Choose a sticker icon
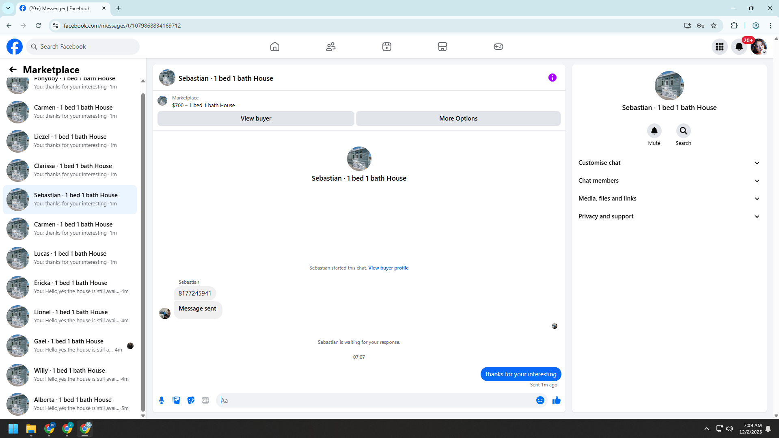This screenshot has height=438, width=779. pyautogui.click(x=191, y=400)
